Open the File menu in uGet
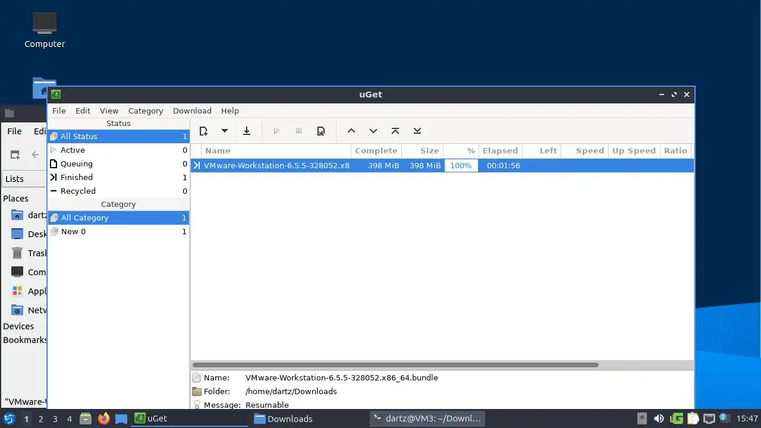Image resolution: width=761 pixels, height=428 pixels. (x=59, y=111)
